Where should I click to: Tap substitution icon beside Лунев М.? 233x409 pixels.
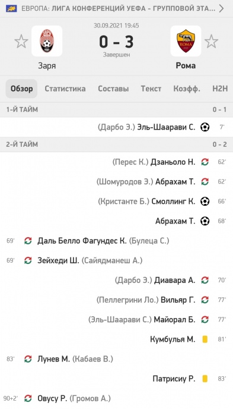coord(28,359)
